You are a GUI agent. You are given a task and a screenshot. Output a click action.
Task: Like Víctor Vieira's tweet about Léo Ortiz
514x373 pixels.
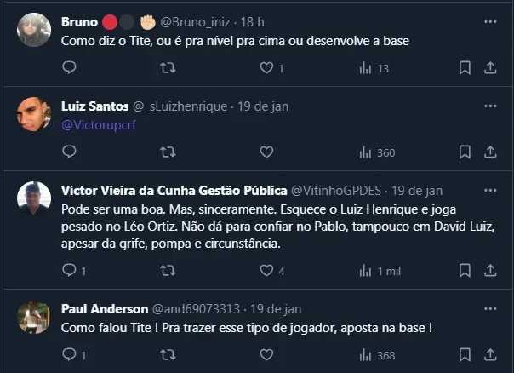266,271
